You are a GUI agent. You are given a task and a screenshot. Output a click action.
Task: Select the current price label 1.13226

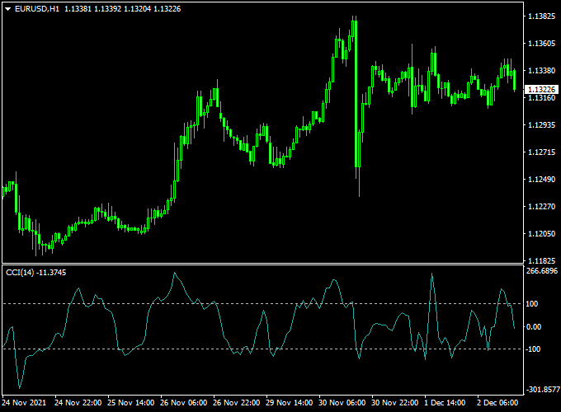[x=542, y=89]
